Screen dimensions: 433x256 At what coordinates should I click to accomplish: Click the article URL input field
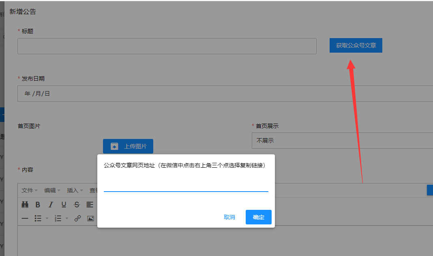(x=186, y=185)
